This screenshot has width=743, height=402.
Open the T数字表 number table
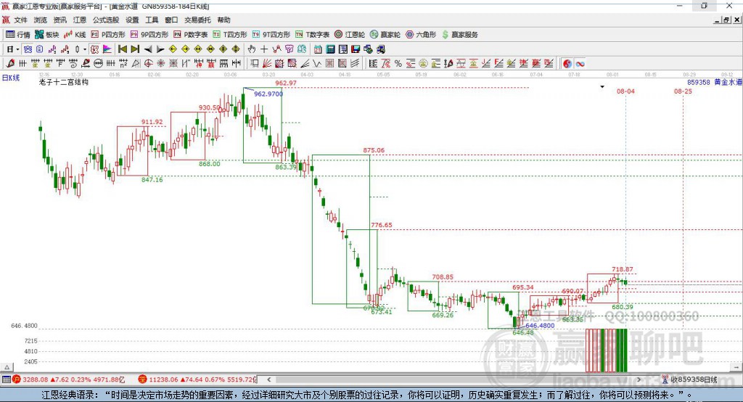(x=312, y=35)
